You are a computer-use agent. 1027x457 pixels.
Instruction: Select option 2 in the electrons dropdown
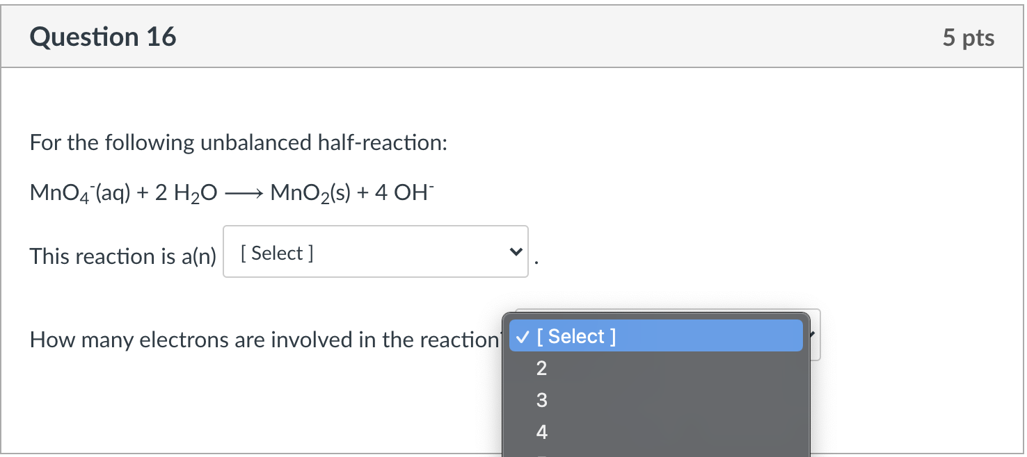click(x=541, y=368)
